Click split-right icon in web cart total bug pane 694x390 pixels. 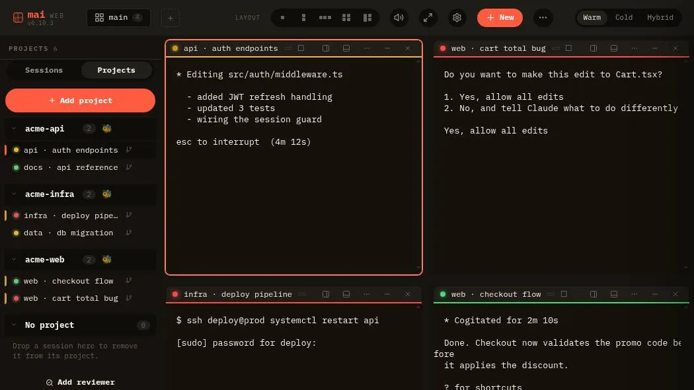(x=594, y=48)
